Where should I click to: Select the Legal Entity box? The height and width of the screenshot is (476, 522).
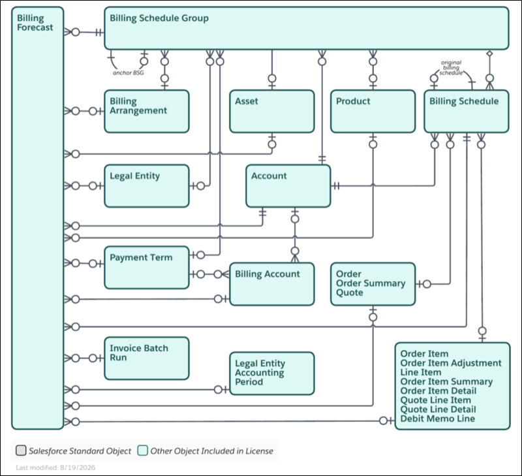point(147,186)
